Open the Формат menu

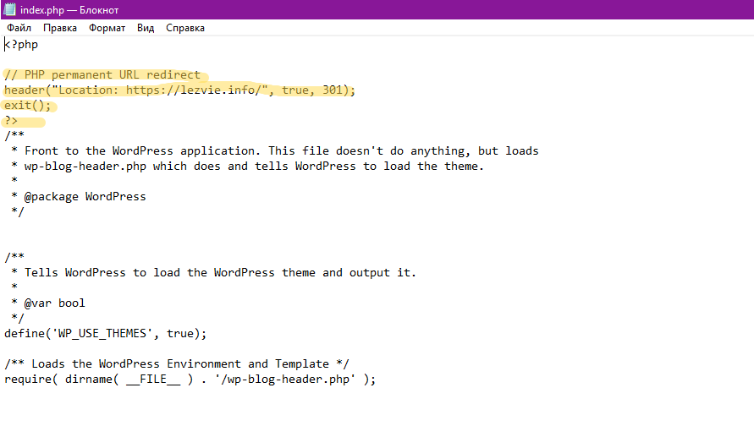coord(107,28)
